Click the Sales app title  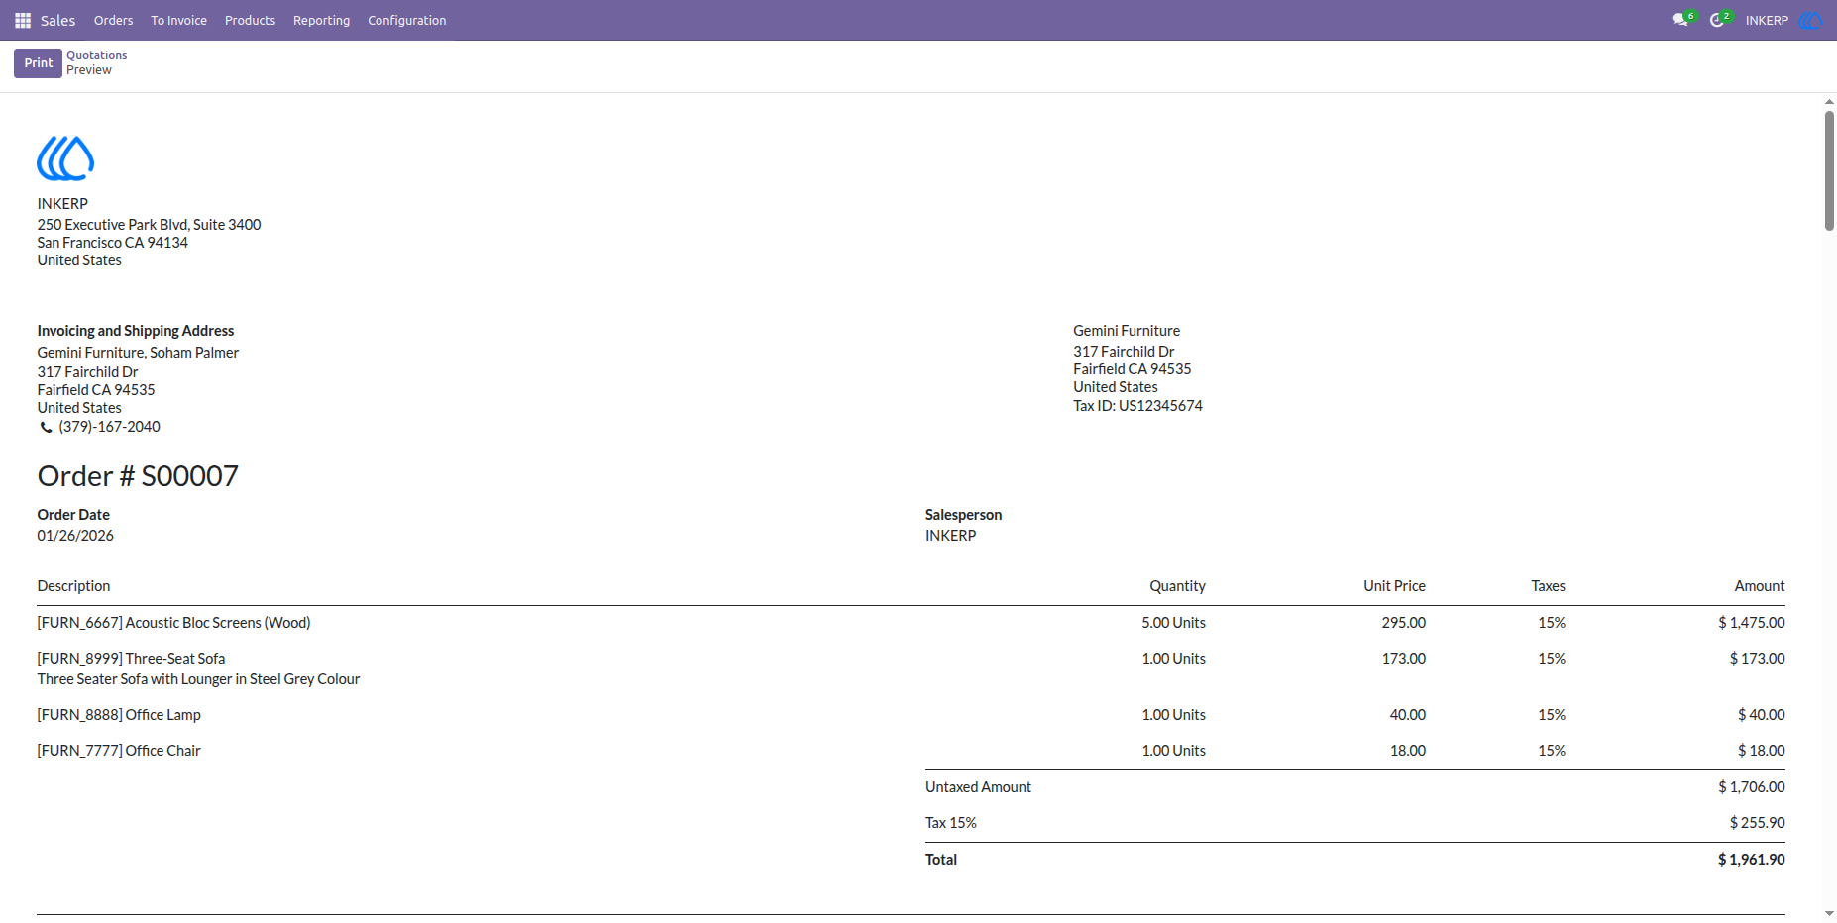coord(57,20)
